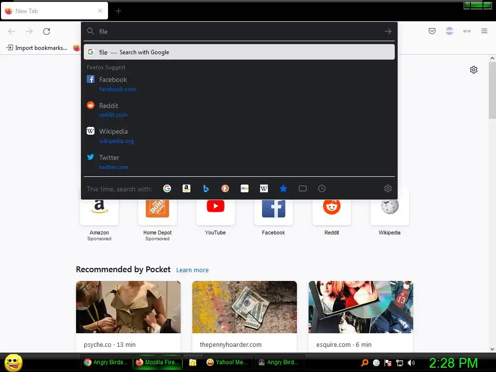Reload the current page
The height and width of the screenshot is (372, 496).
[x=46, y=31]
